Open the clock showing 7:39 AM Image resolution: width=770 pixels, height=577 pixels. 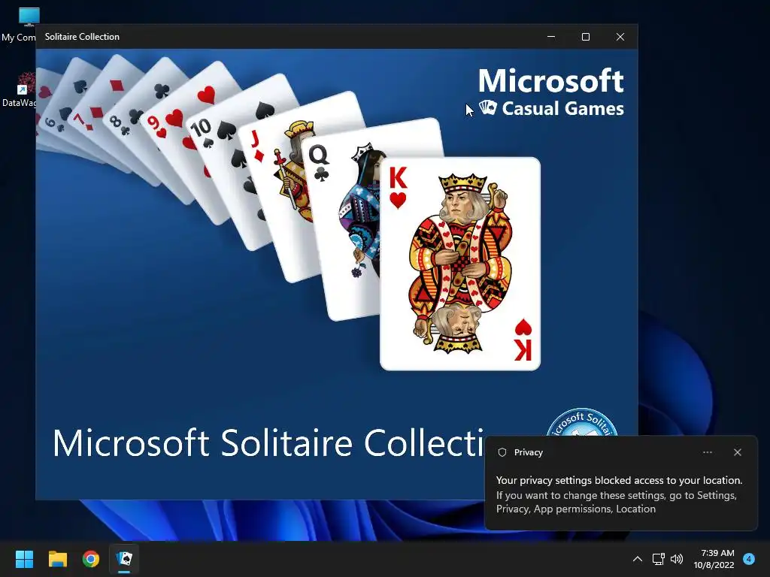(714, 559)
